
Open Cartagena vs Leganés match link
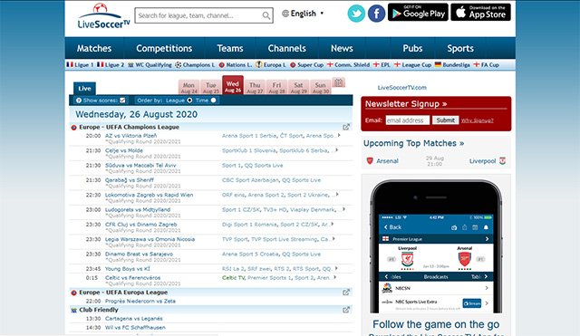134,319
